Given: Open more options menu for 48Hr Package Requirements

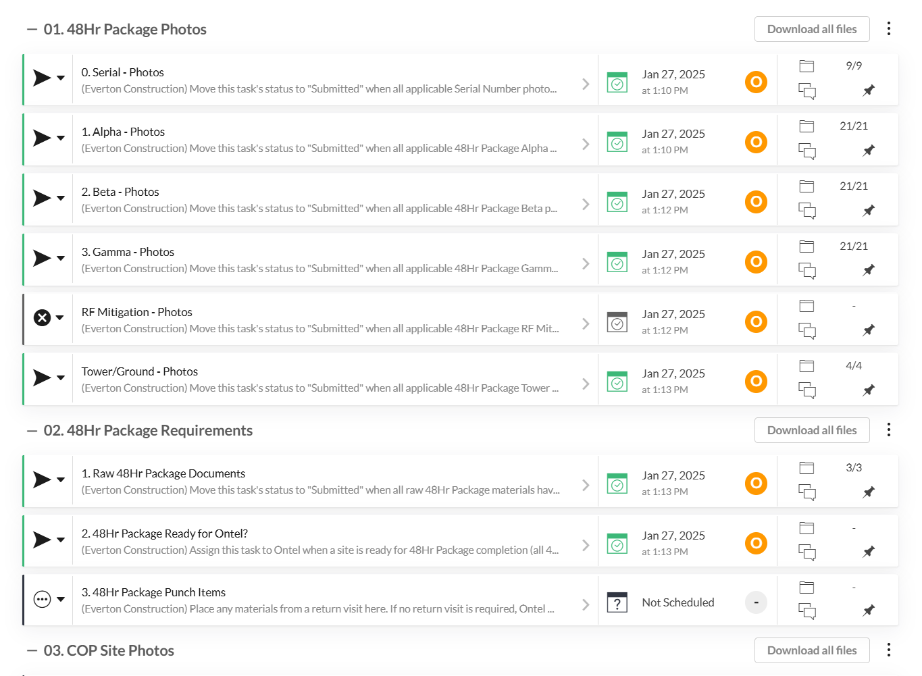Looking at the screenshot, I should [888, 430].
